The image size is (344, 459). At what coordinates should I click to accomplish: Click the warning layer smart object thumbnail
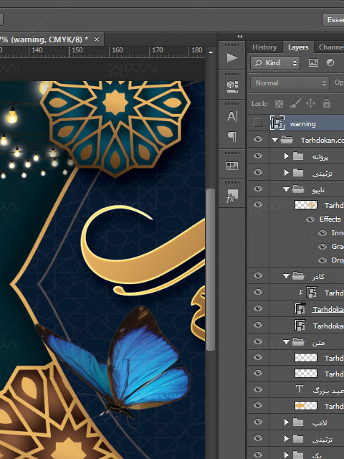pos(277,123)
